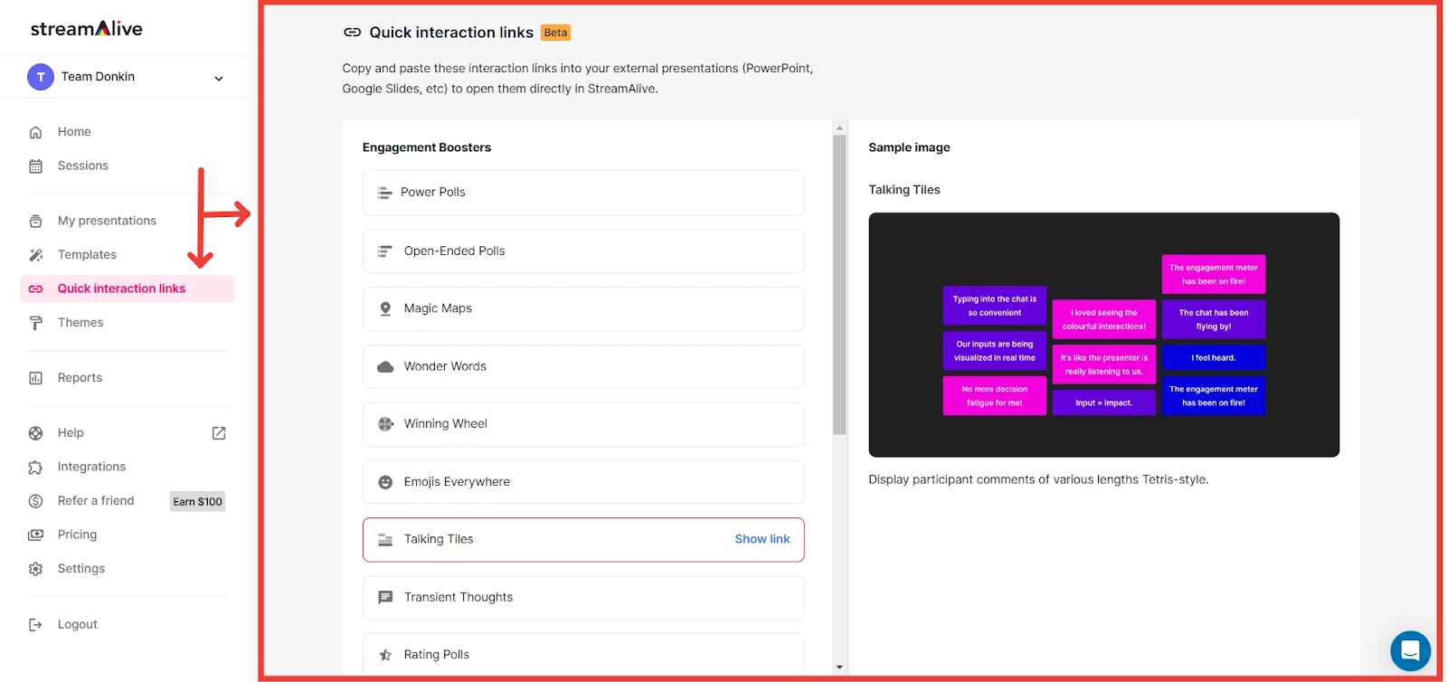1447x682 pixels.
Task: Select the Power Polls row
Action: click(583, 193)
